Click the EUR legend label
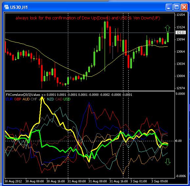 click(9, 99)
